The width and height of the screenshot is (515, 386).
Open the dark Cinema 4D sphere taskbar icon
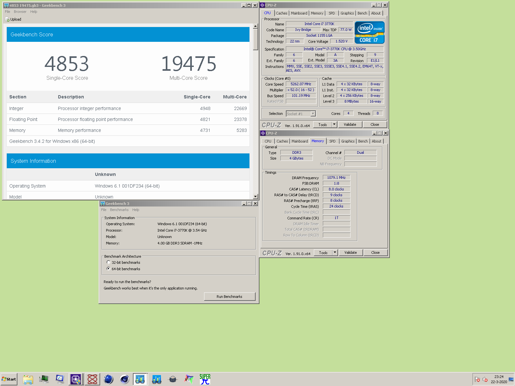coord(125,379)
